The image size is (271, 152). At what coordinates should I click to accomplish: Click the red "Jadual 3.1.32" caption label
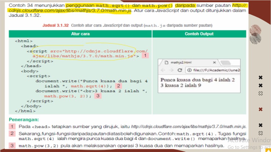point(56,25)
